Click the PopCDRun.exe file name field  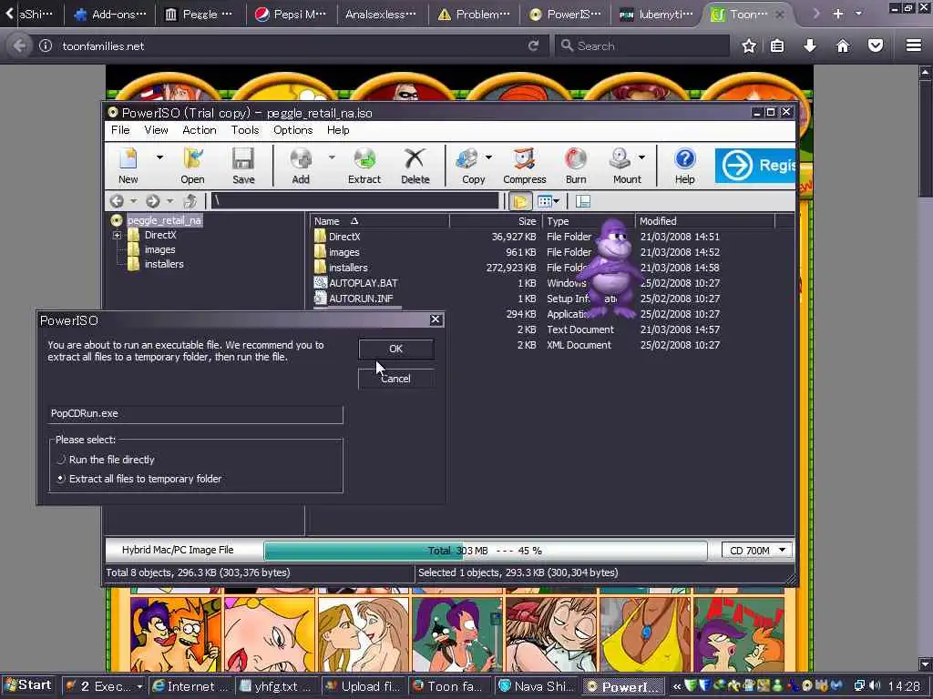(195, 414)
